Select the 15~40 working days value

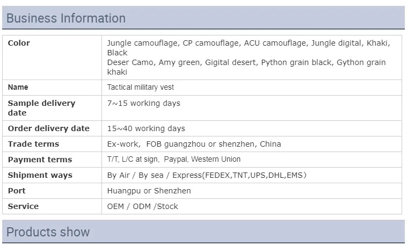click(x=146, y=128)
